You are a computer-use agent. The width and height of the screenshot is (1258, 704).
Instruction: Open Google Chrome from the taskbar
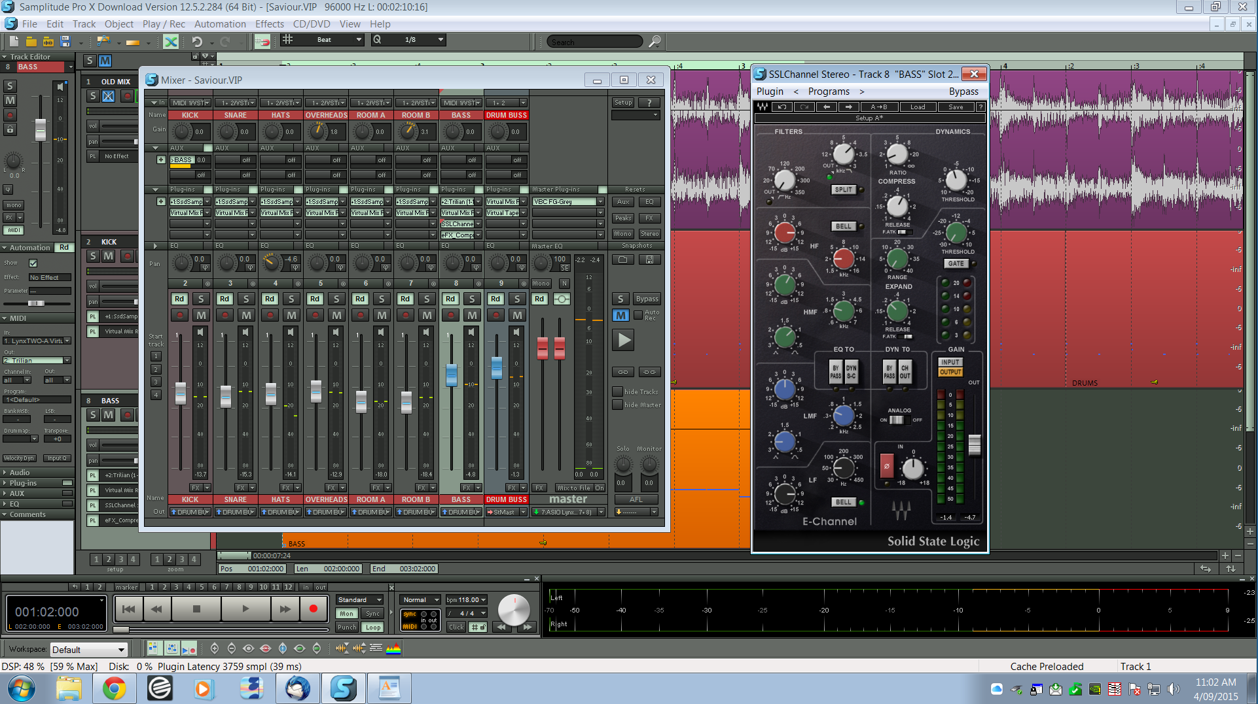click(114, 688)
